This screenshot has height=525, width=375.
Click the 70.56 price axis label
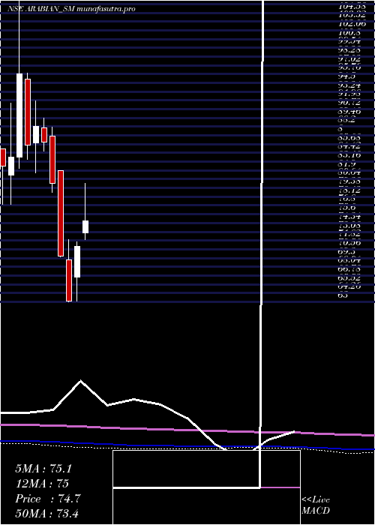tap(349, 242)
